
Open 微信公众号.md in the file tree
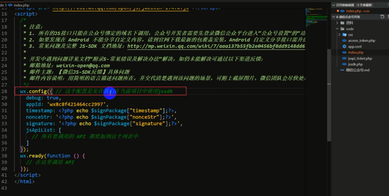pyautogui.click(x=358, y=70)
